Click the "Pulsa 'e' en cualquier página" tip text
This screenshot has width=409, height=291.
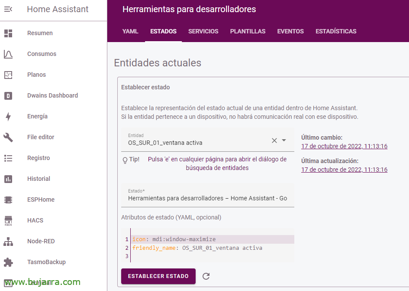(217, 163)
